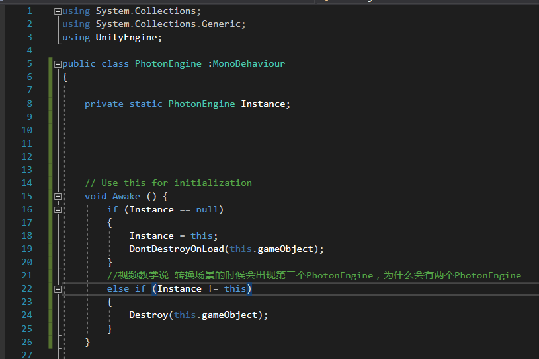Viewport: 539px width, 359px height.
Task: Collapse the if (Instance == null) block
Action: [x=58, y=209]
